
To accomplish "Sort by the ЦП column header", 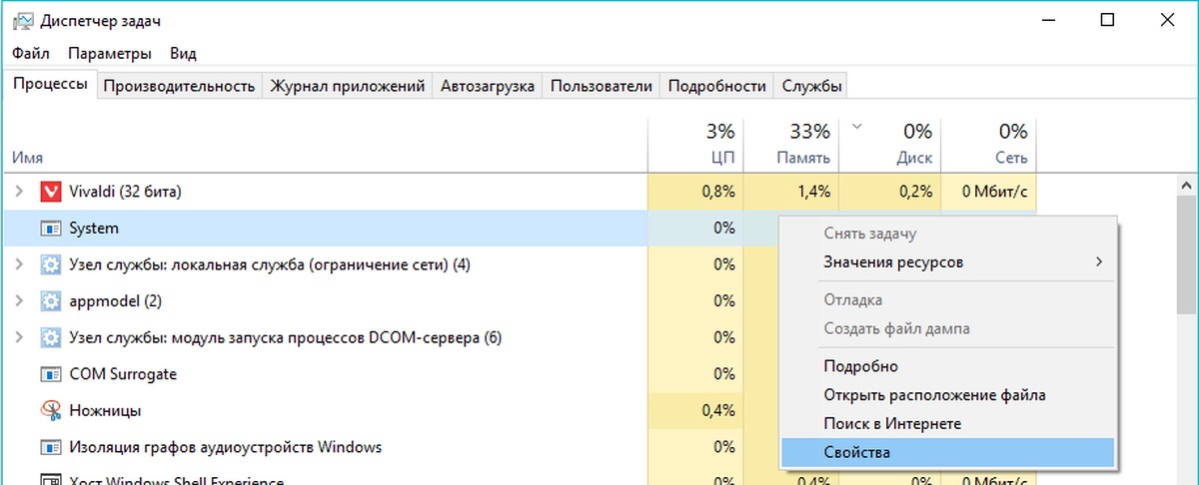I will tap(695, 145).
